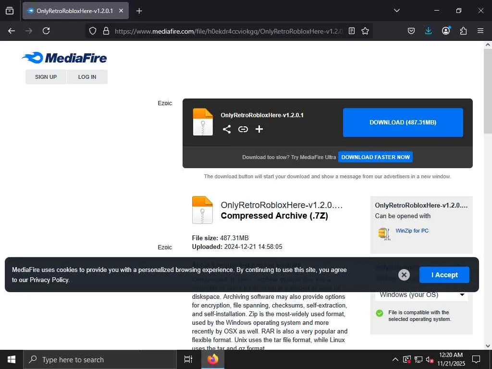The width and height of the screenshot is (492, 369).
Task: Click the MediaFire logo
Action: tap(64, 58)
